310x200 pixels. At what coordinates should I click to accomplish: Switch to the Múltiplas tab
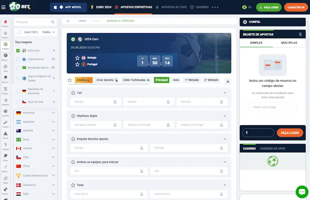[x=289, y=43]
